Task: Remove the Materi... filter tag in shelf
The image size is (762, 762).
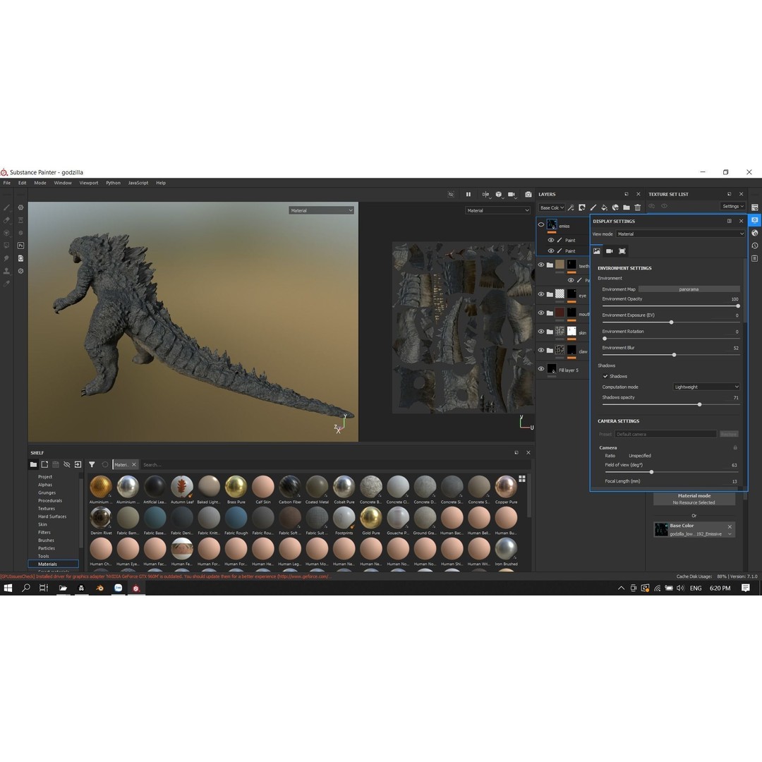Action: coord(134,464)
